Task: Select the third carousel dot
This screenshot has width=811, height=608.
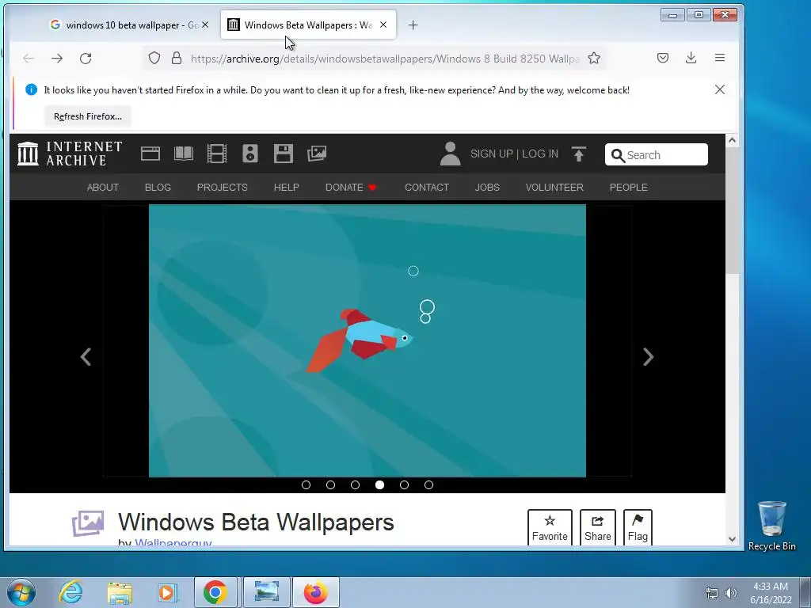Action: (x=356, y=485)
